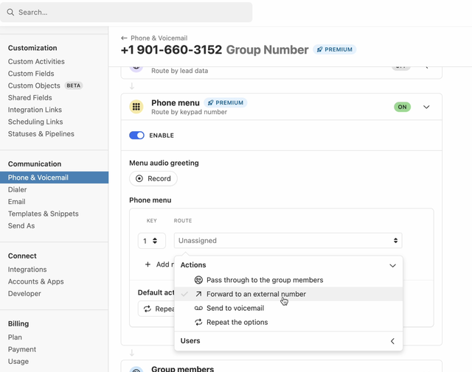Image resolution: width=472 pixels, height=372 pixels.
Task: Click the plus icon to add a row
Action: point(147,264)
